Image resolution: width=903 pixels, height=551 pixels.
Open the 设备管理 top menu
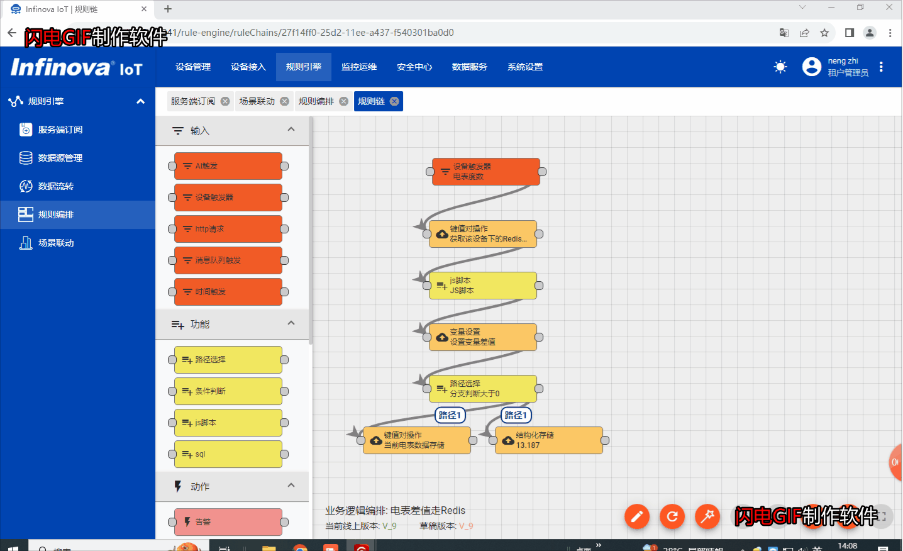pos(193,67)
